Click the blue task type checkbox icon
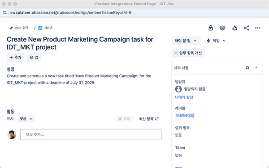This screenshot has width=269, height=168. pyautogui.click(x=40, y=28)
